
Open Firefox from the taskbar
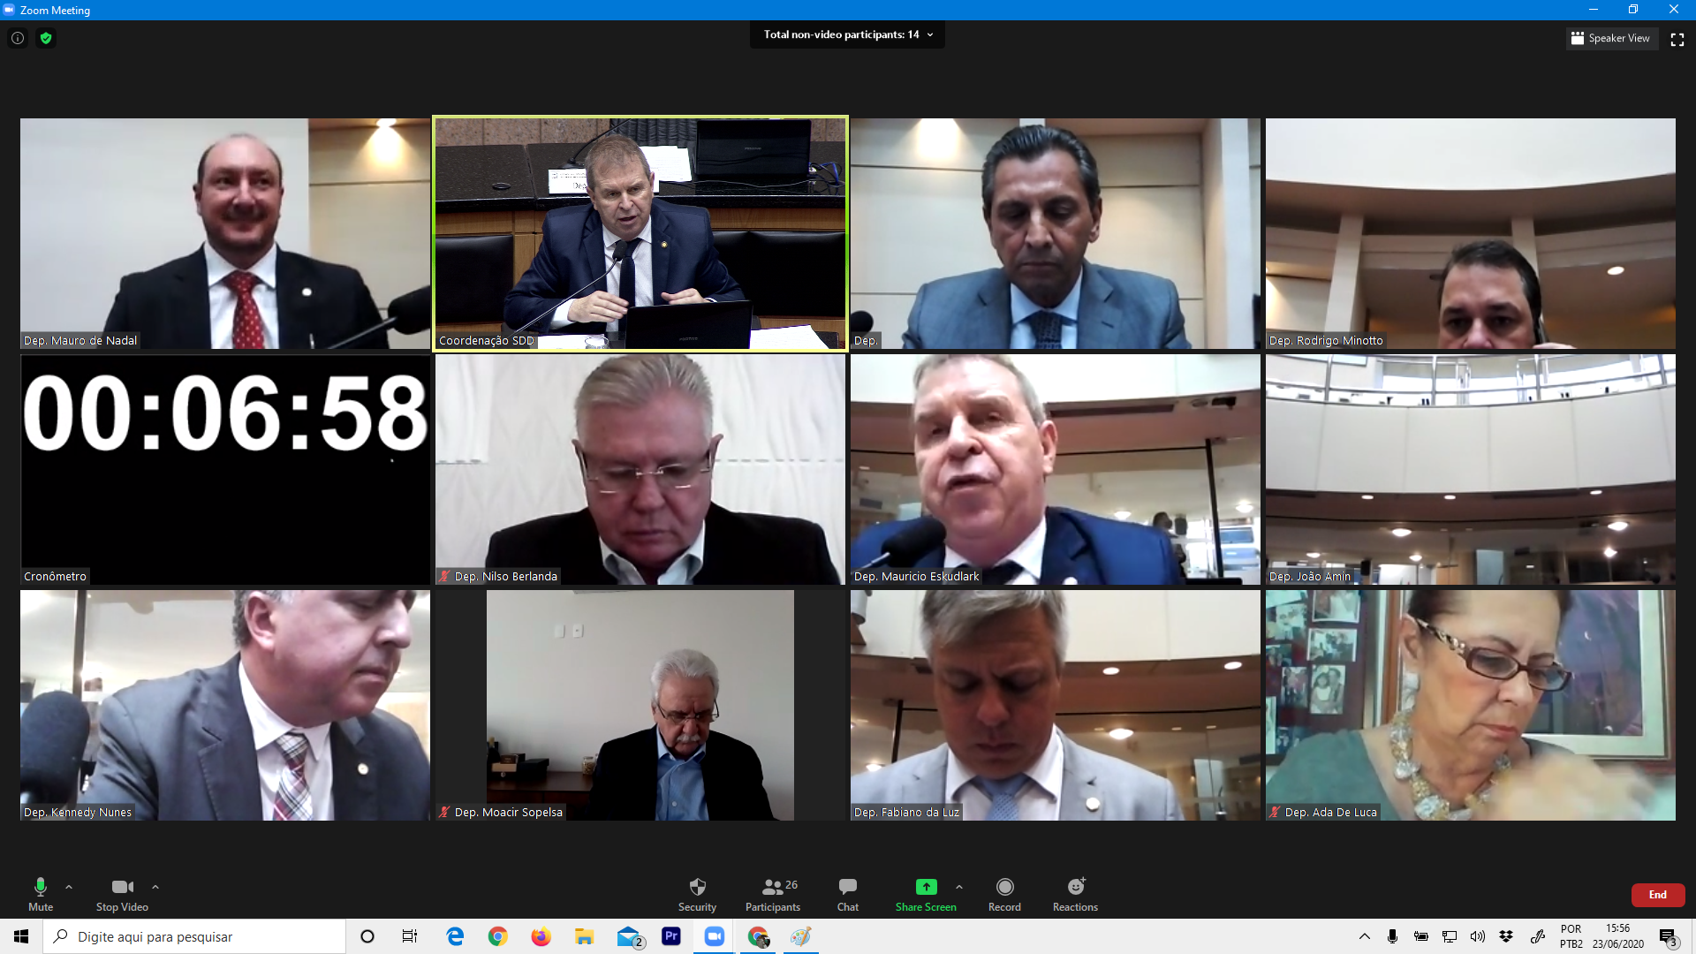pos(541,936)
